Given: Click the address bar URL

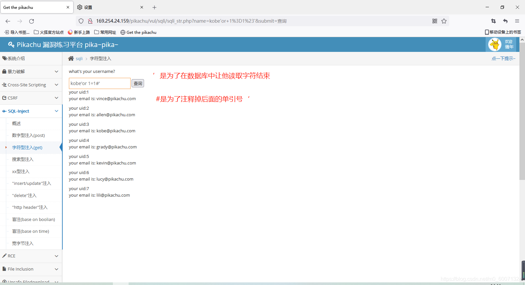Looking at the screenshot, I should click(191, 21).
